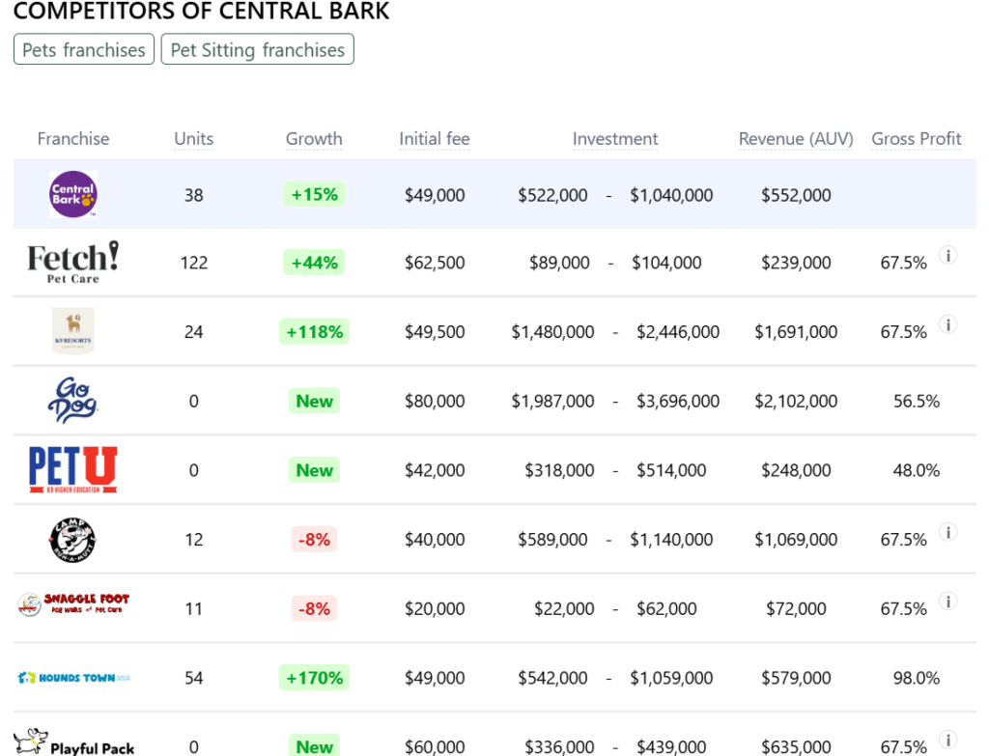Sort by the Revenue (AUV) header
The image size is (989, 756).
click(796, 139)
